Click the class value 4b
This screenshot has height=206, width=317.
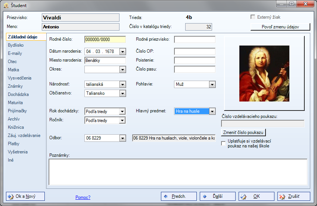[189, 18]
